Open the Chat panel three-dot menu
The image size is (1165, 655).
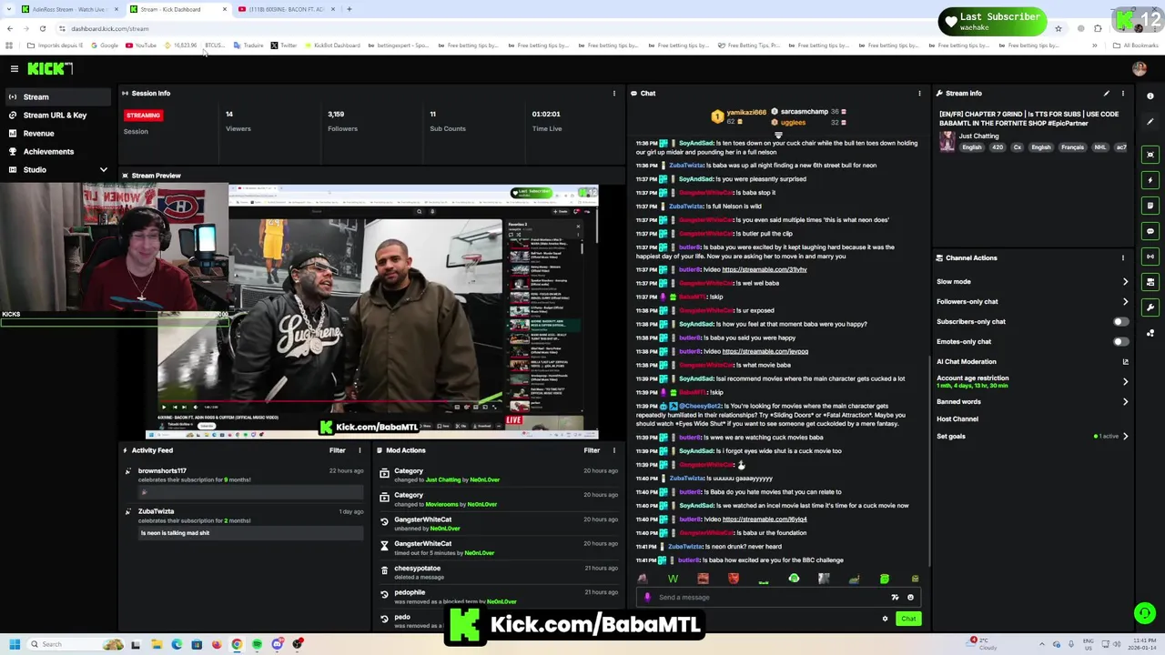(x=919, y=93)
